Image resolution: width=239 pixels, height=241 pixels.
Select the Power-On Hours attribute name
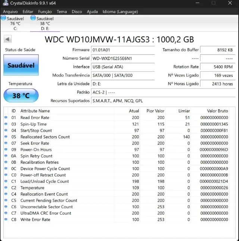pos(36,150)
